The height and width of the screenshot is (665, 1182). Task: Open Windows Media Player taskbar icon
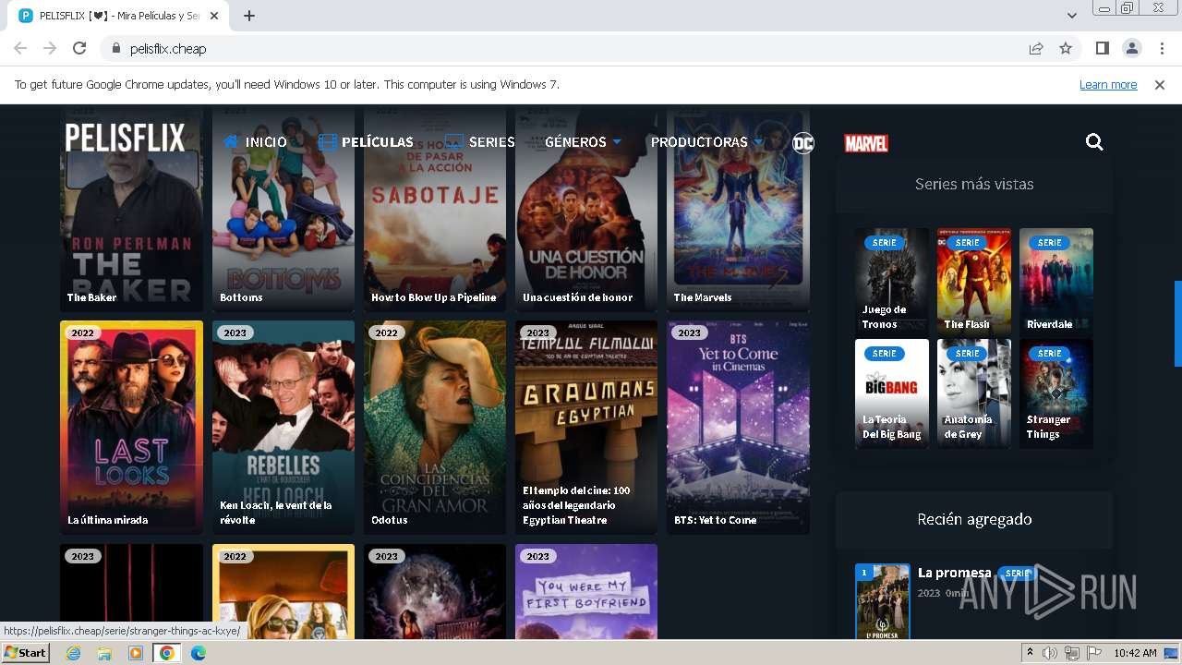pyautogui.click(x=136, y=653)
